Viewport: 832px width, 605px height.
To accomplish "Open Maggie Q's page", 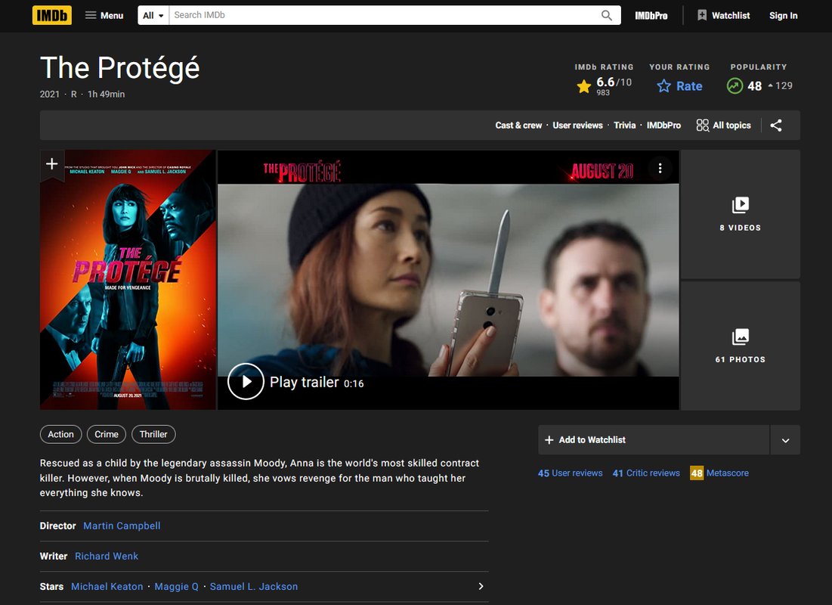I will pos(176,586).
